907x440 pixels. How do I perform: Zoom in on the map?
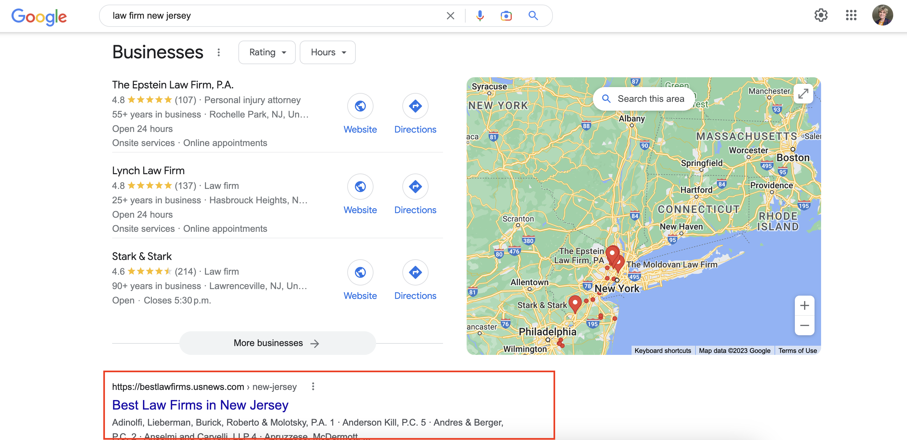click(805, 305)
